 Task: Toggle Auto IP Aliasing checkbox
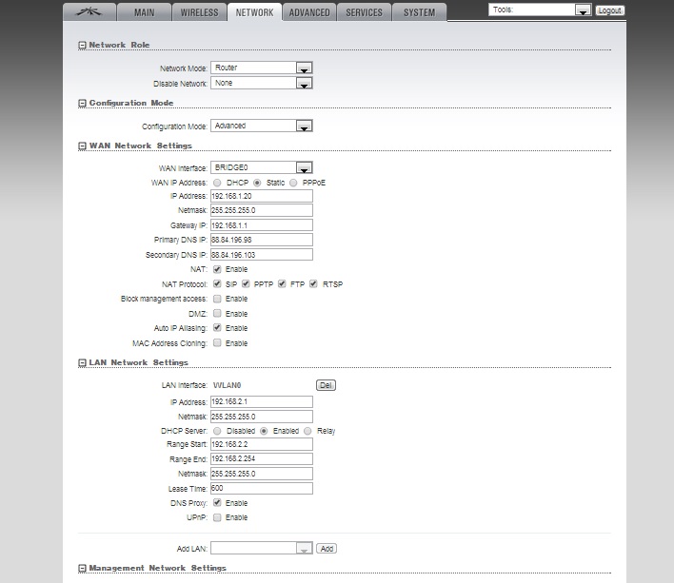(x=217, y=328)
